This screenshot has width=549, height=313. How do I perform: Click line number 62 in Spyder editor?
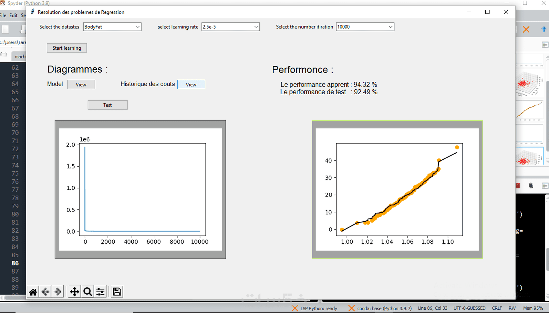click(15, 67)
